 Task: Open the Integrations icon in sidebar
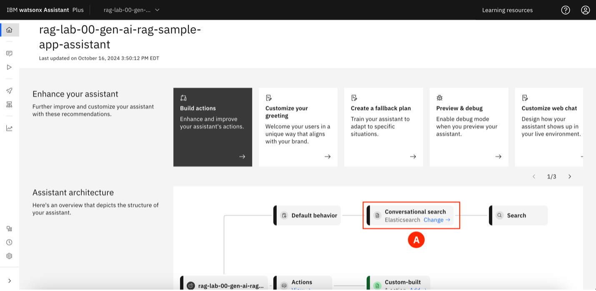pos(9,229)
